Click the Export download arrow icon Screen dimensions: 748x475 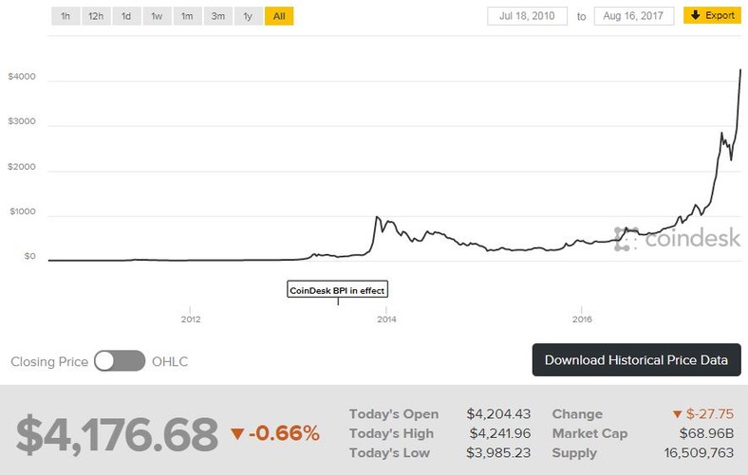695,16
